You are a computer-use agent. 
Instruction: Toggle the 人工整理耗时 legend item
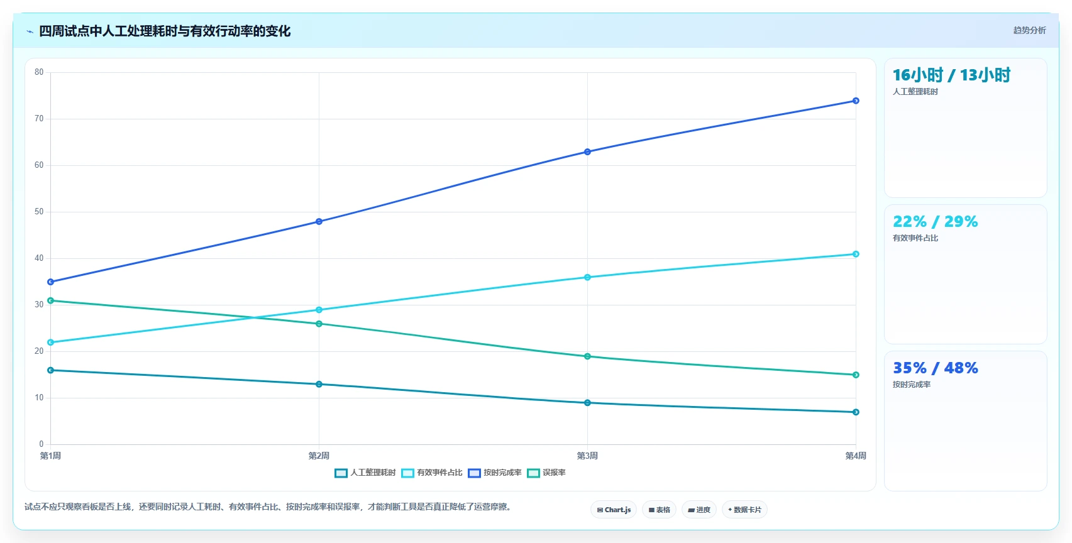(365, 473)
